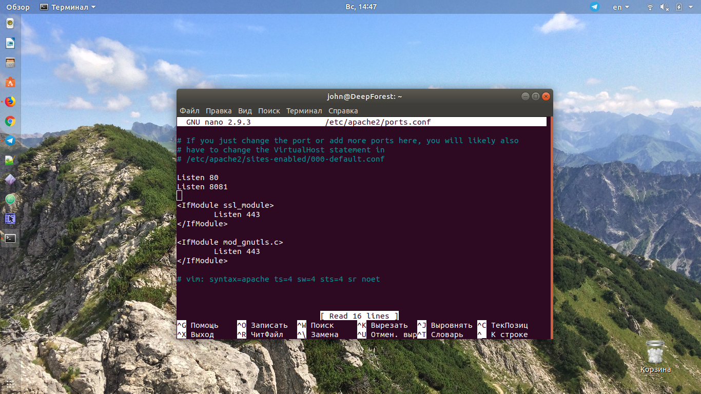
Task: Click the Atom editor dock icon
Action: [10, 199]
